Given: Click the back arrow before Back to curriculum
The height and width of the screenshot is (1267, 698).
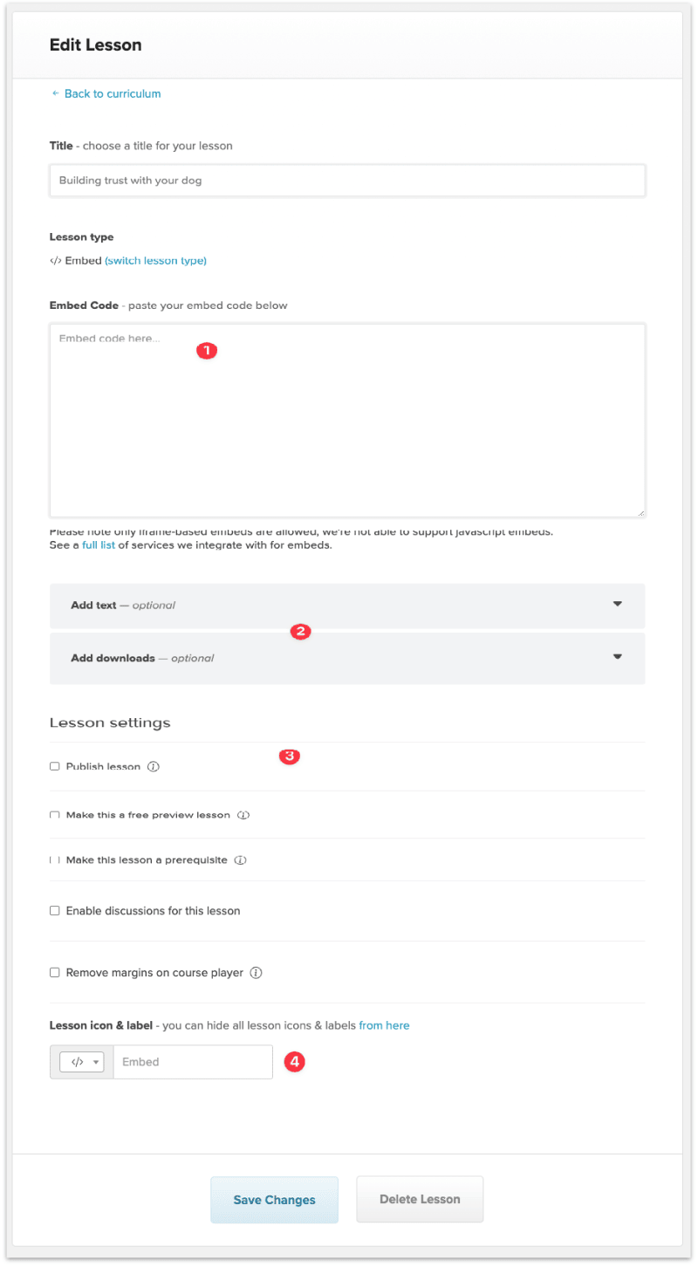Looking at the screenshot, I should pos(54,93).
